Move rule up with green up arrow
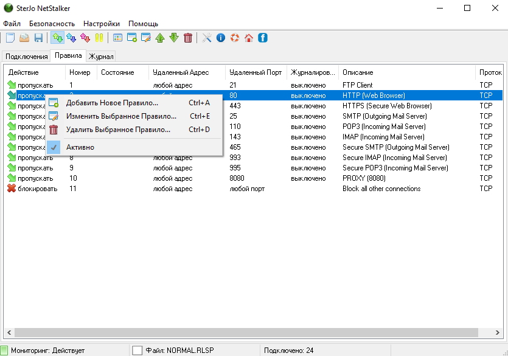The height and width of the screenshot is (356, 508). click(160, 38)
